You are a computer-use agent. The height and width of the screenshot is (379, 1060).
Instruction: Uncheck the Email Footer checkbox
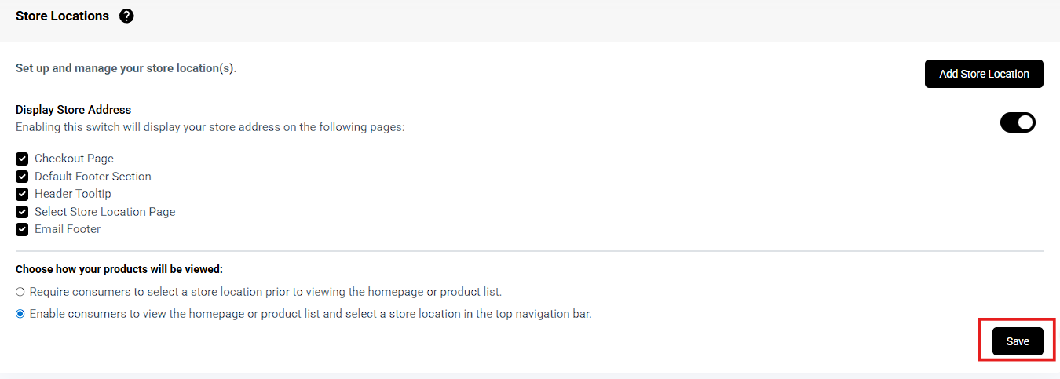[22, 230]
